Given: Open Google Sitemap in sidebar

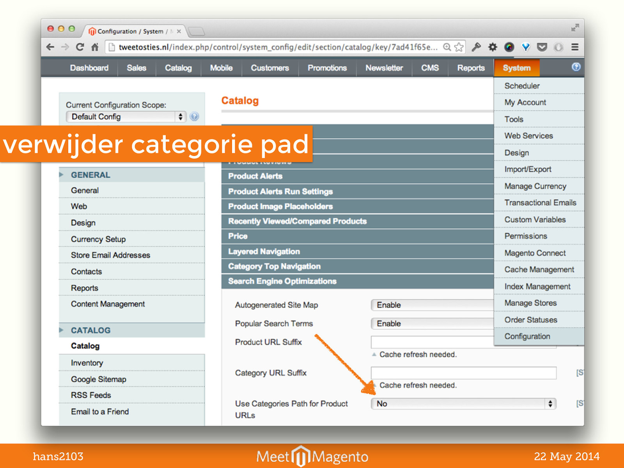Looking at the screenshot, I should (x=132, y=379).
